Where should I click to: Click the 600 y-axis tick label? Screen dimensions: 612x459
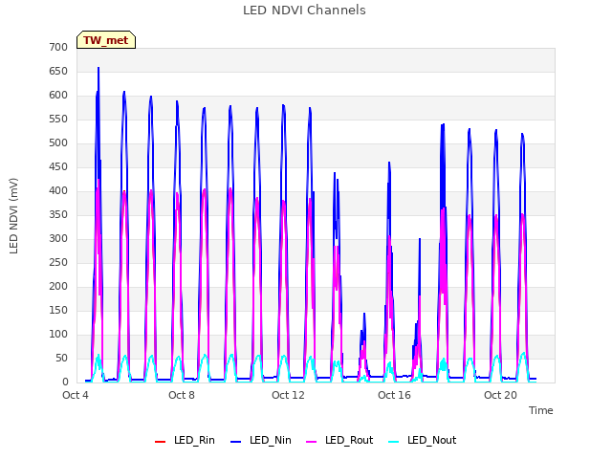coord(58,96)
